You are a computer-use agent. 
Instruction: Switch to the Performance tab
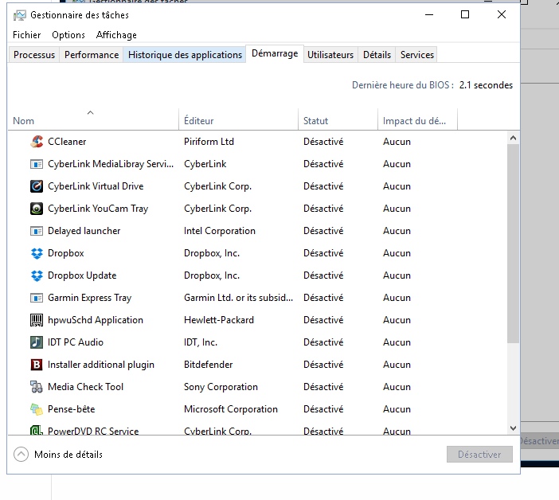tap(92, 55)
